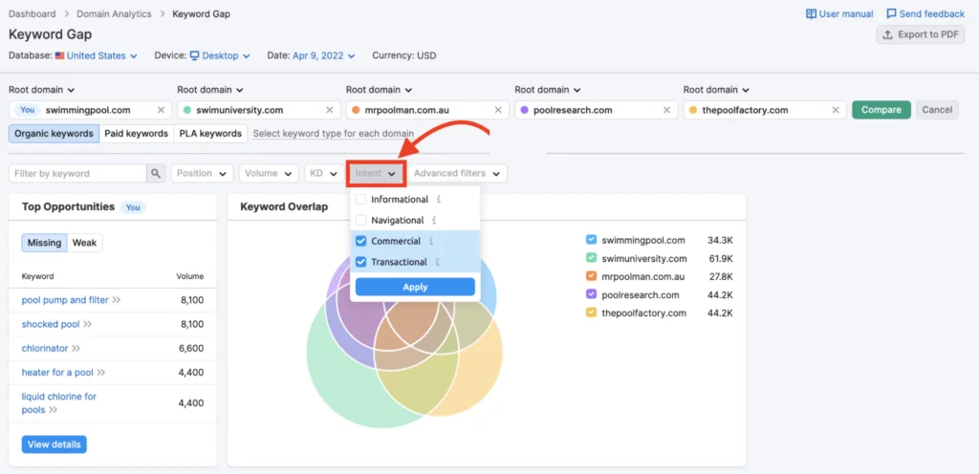Click the Desktop monitor icon
This screenshot has height=474, width=979.
194,55
